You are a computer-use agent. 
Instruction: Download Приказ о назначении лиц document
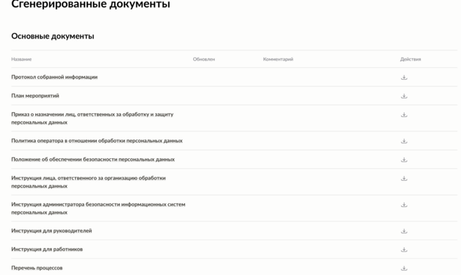pyautogui.click(x=404, y=115)
